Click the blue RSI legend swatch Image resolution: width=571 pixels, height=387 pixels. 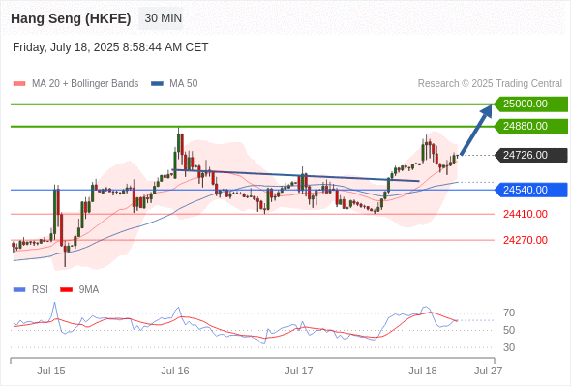[x=19, y=290]
